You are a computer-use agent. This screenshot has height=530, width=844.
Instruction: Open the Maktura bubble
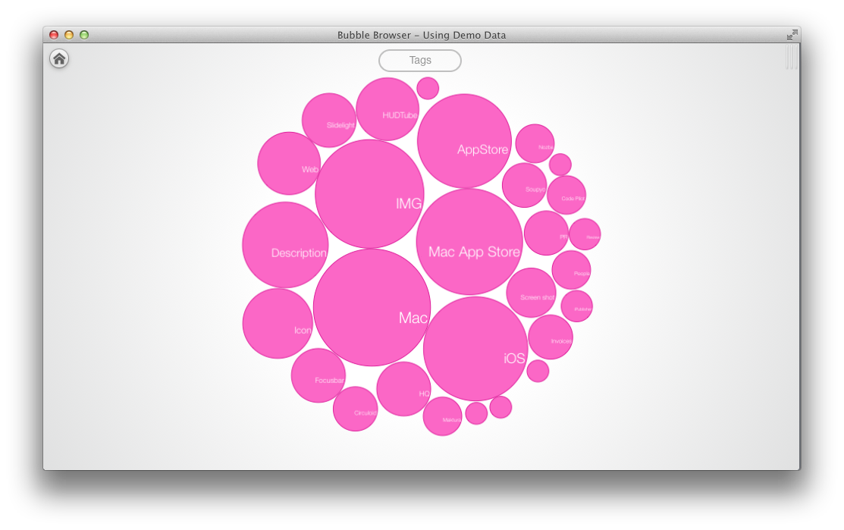click(x=442, y=416)
